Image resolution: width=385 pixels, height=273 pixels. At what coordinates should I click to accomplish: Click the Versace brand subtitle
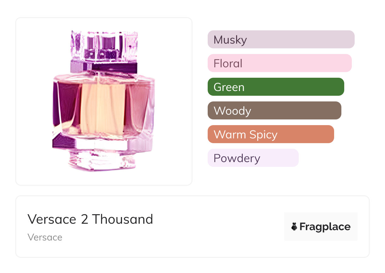(x=45, y=237)
